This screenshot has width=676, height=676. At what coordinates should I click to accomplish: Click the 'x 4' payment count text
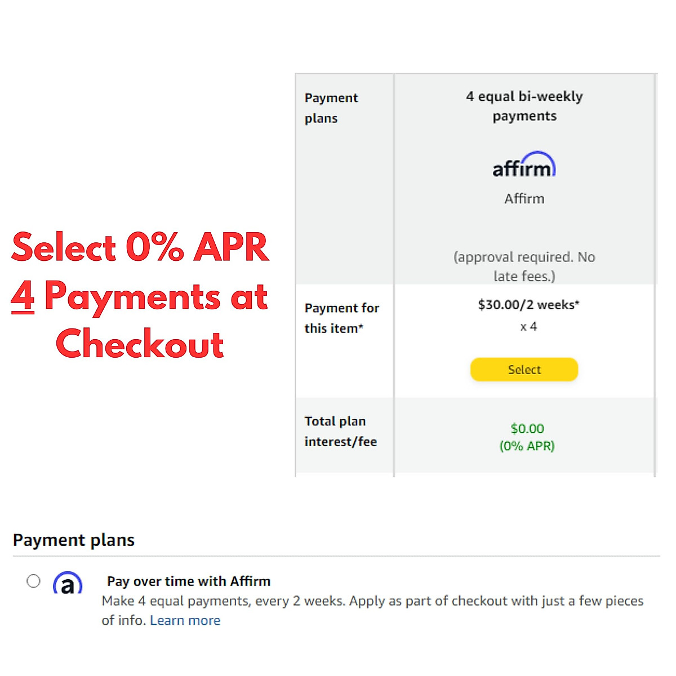(528, 327)
